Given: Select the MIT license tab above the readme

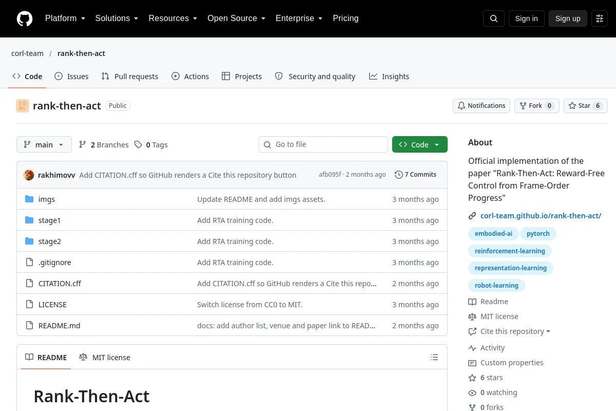Looking at the screenshot, I should click(105, 357).
